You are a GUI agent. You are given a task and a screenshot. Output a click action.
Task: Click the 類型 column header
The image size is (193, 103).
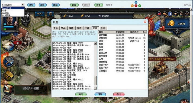click(106, 32)
